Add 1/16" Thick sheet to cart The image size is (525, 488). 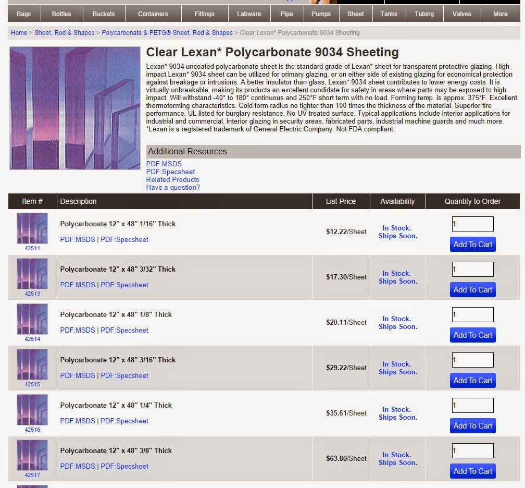(x=473, y=245)
